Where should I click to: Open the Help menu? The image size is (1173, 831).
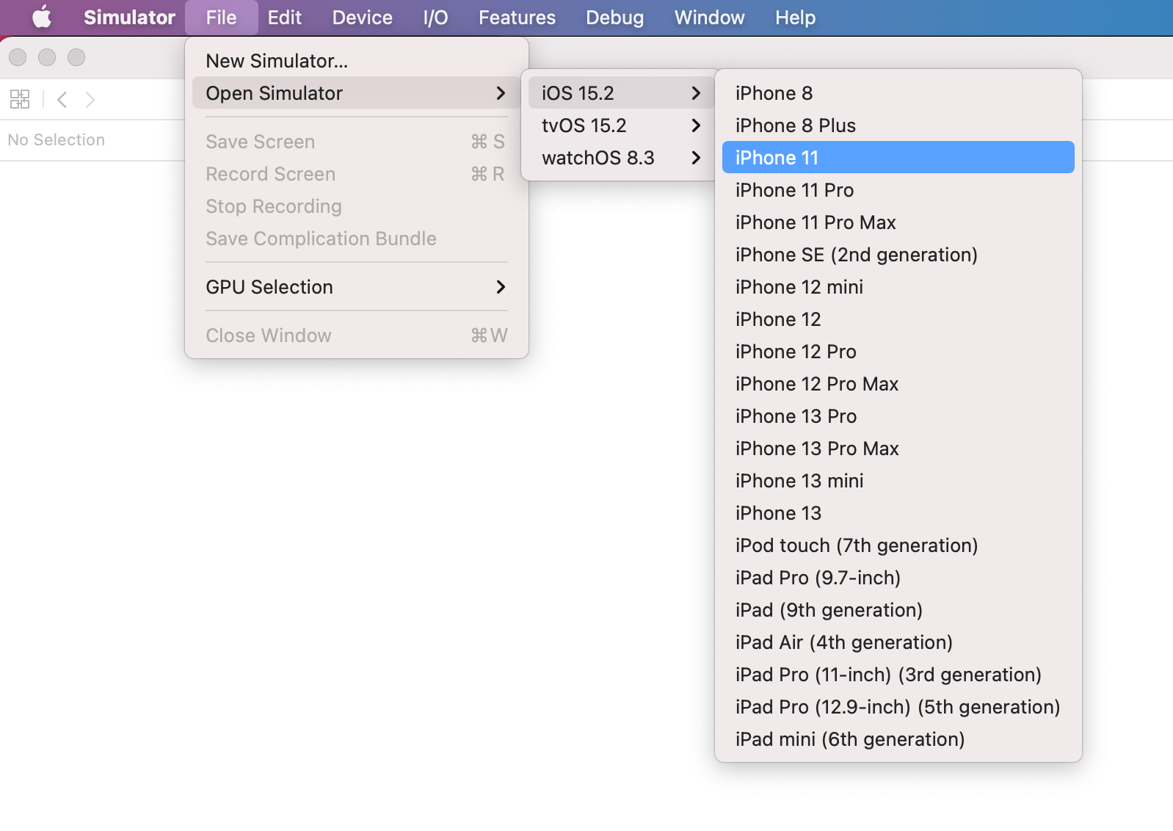pos(795,17)
